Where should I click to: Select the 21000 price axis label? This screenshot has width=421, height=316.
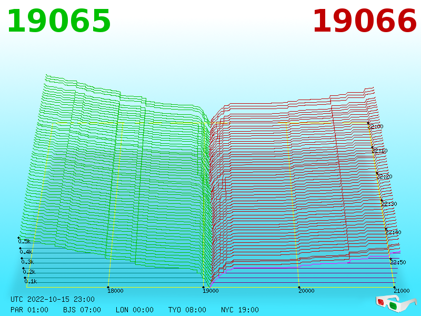(x=402, y=291)
